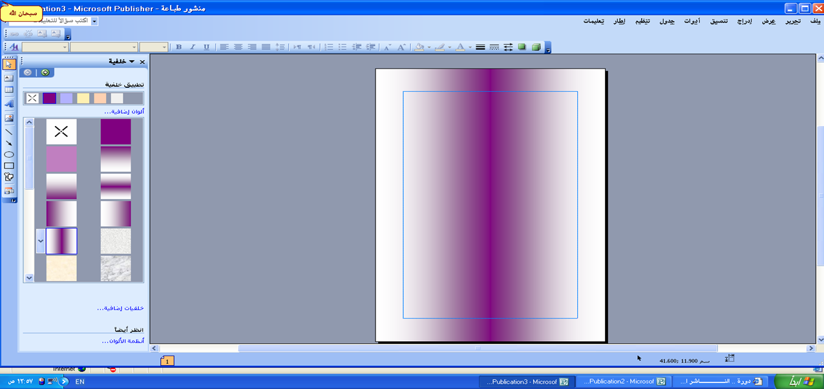Toggle underline formatting
Screen dimensions: 824x389
[x=207, y=47]
